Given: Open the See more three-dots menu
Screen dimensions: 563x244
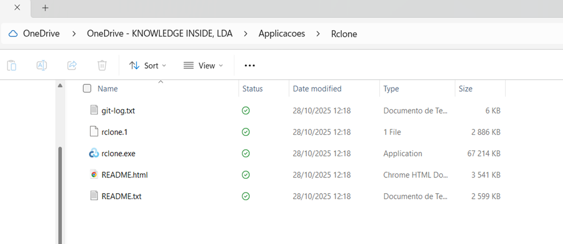Looking at the screenshot, I should 250,65.
